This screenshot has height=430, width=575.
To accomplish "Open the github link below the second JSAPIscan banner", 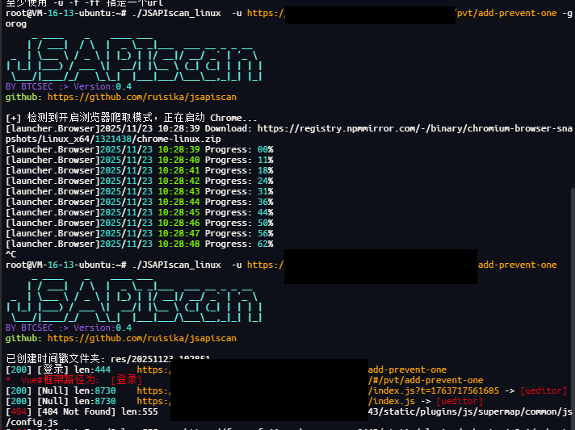I will pos(142,338).
